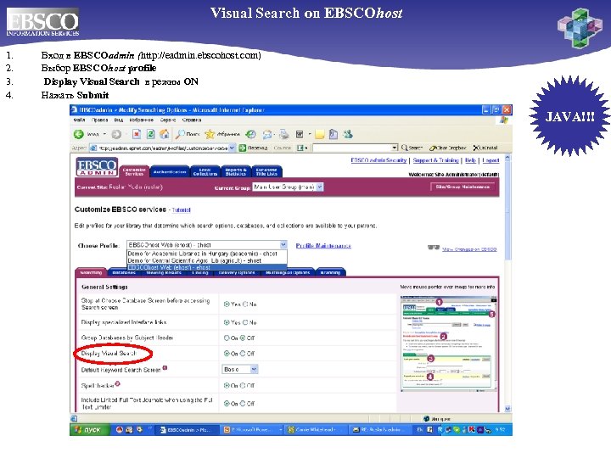
Task: Open Profile Maintenance link
Action: 323,246
